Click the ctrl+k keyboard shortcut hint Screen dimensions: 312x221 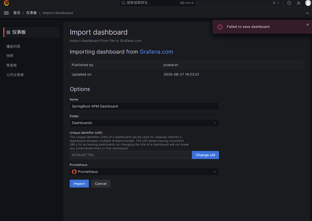pos(187,3)
